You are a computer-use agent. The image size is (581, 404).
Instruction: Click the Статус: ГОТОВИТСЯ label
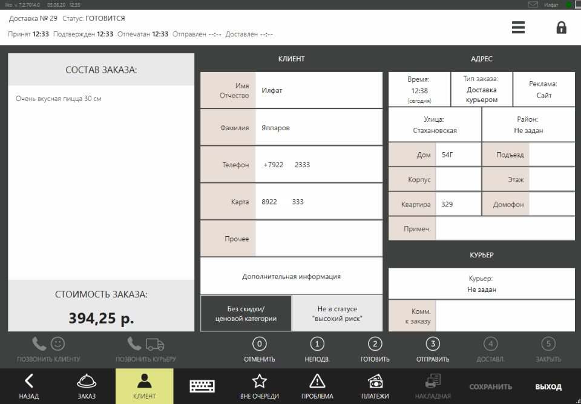(94, 18)
